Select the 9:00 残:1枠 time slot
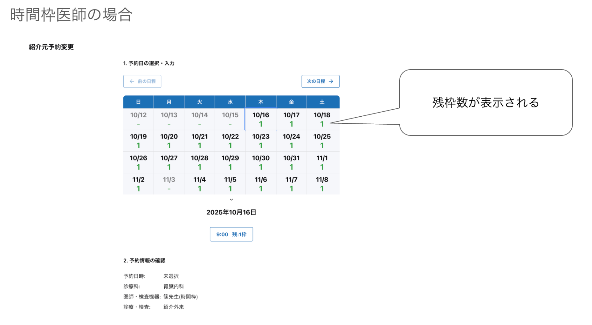The image size is (592, 325). [x=231, y=234]
